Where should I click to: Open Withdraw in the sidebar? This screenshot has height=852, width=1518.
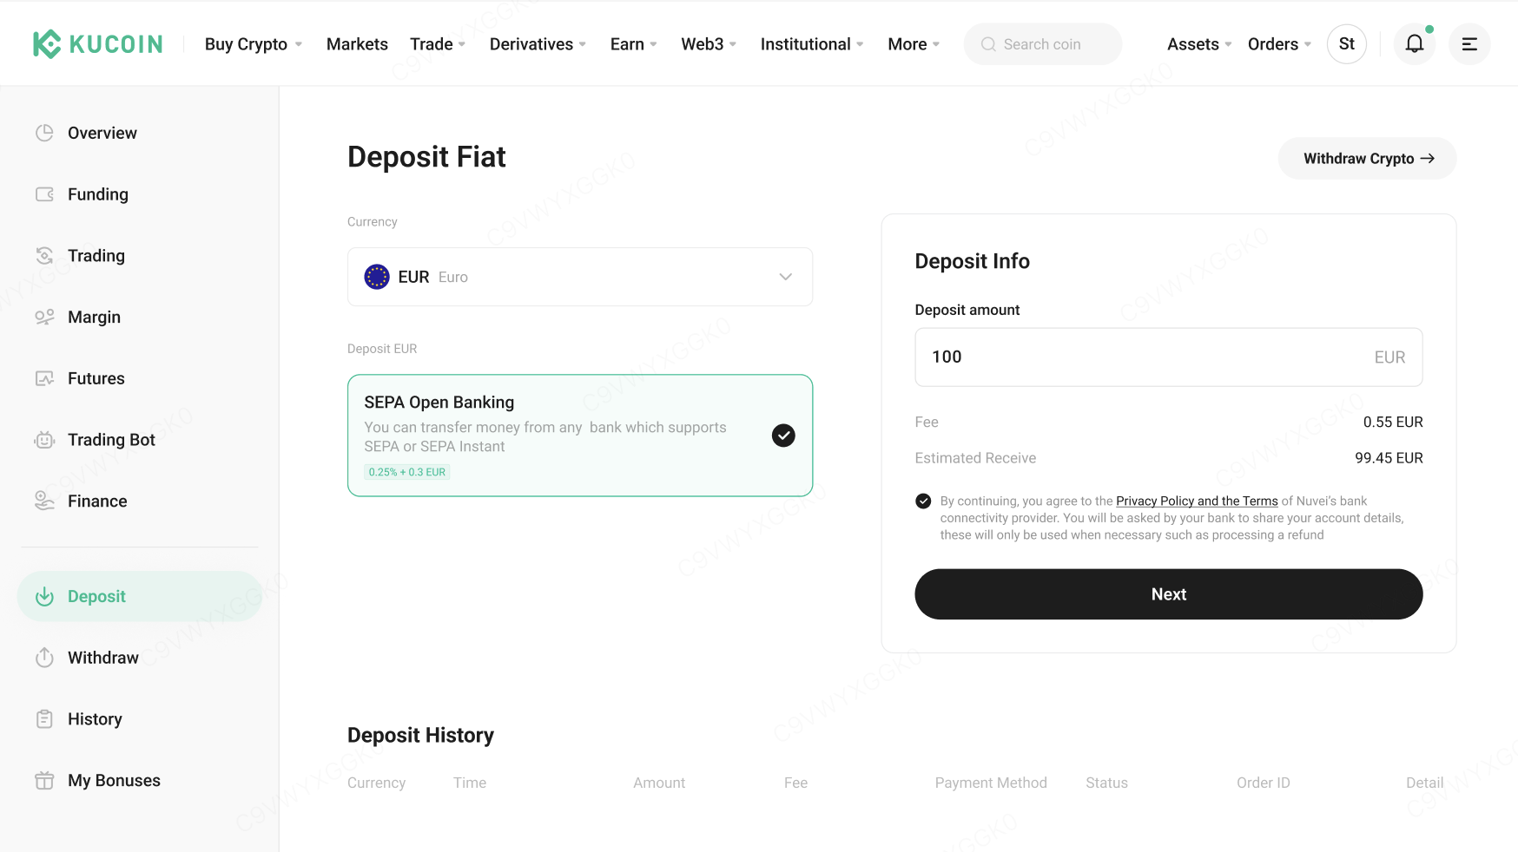point(102,658)
